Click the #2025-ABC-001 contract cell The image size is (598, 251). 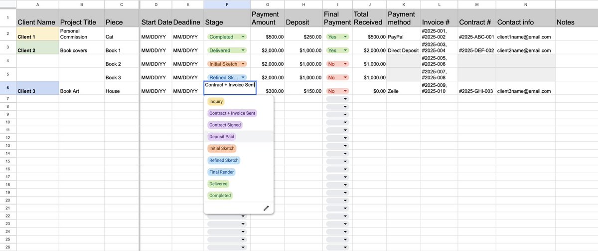(476, 34)
